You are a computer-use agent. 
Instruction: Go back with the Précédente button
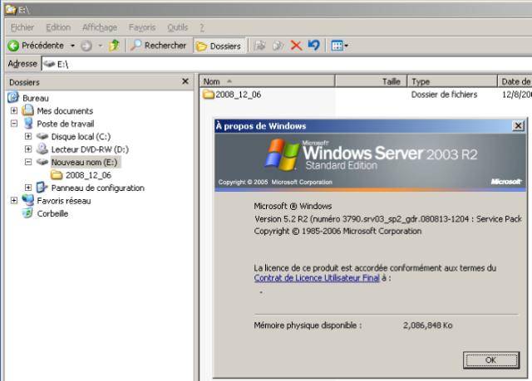[36, 46]
